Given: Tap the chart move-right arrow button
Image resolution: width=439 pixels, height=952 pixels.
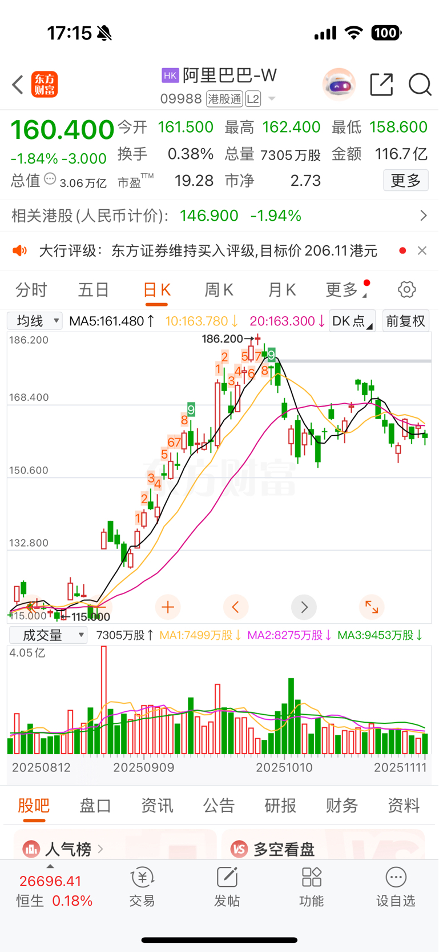Looking at the screenshot, I should [x=304, y=607].
